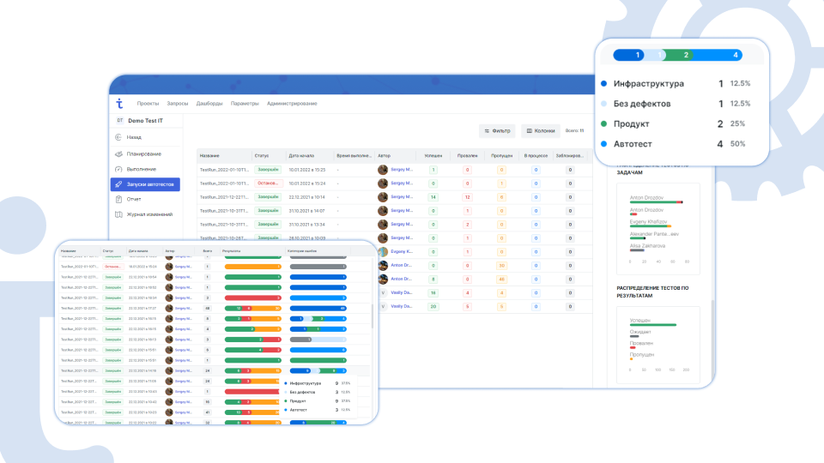Click the Журнал изменений book icon
Image resolution: width=824 pixels, height=463 pixels.
[118, 214]
